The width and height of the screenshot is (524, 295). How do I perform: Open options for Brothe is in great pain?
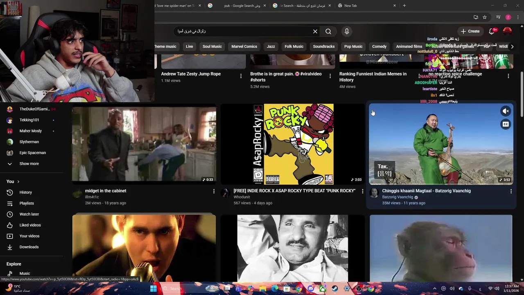click(330, 76)
